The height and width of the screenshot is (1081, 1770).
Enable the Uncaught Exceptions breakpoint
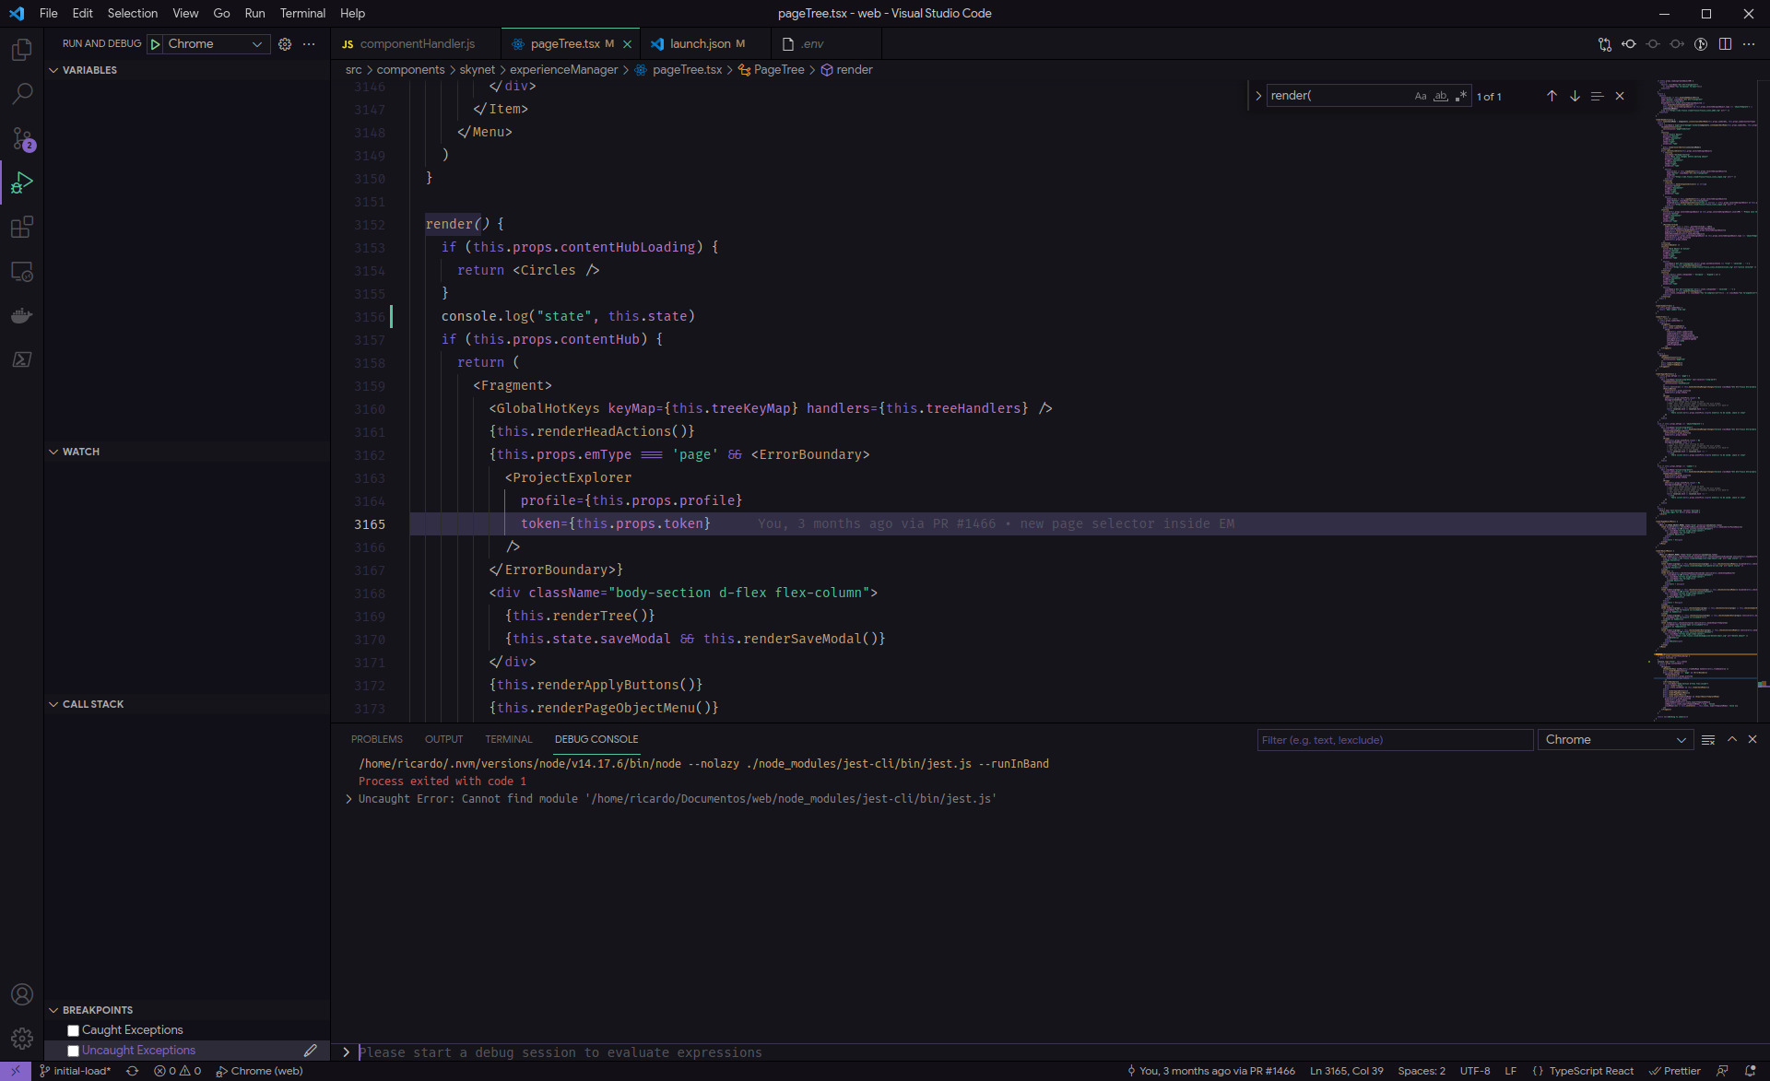(74, 1051)
